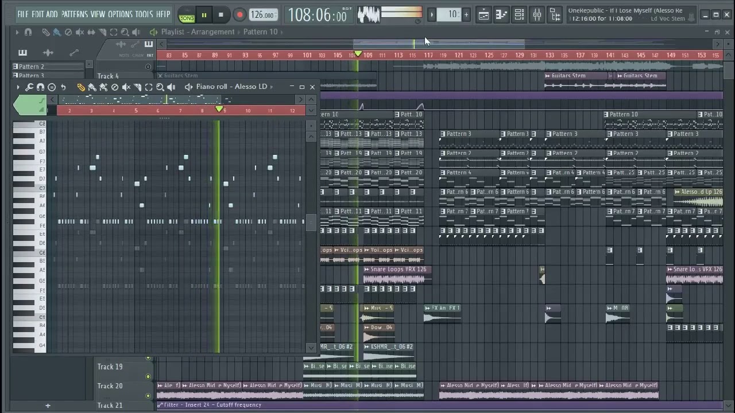This screenshot has height=413, width=735.
Task: Click Playlist bar 133 on timeline ruler
Action: 550,55
